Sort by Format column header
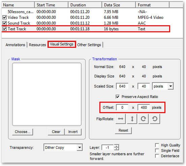This screenshot has width=186, height=166. point(152,5)
